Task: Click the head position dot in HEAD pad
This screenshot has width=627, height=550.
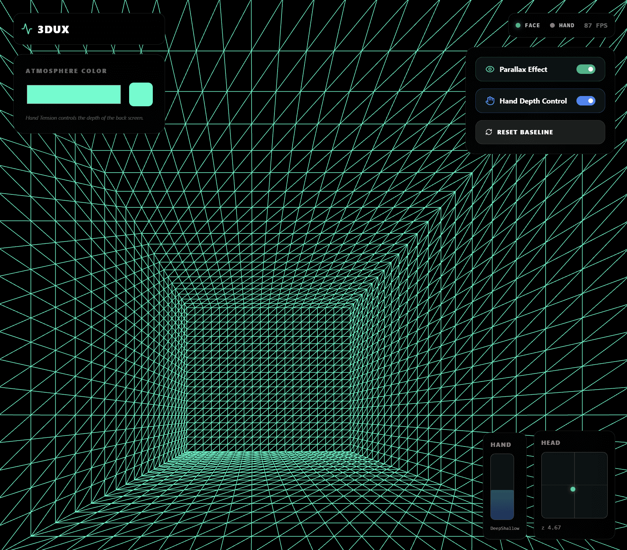Action: (x=573, y=489)
